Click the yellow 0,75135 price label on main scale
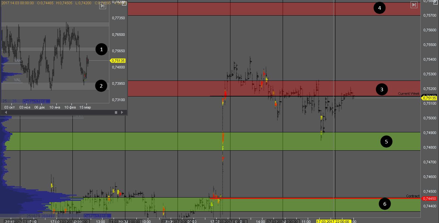This screenshot has width=439, height=223. pyautogui.click(x=430, y=98)
